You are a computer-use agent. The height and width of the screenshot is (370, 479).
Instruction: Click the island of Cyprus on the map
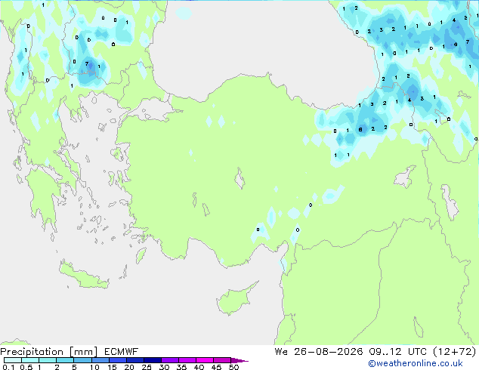(235, 299)
